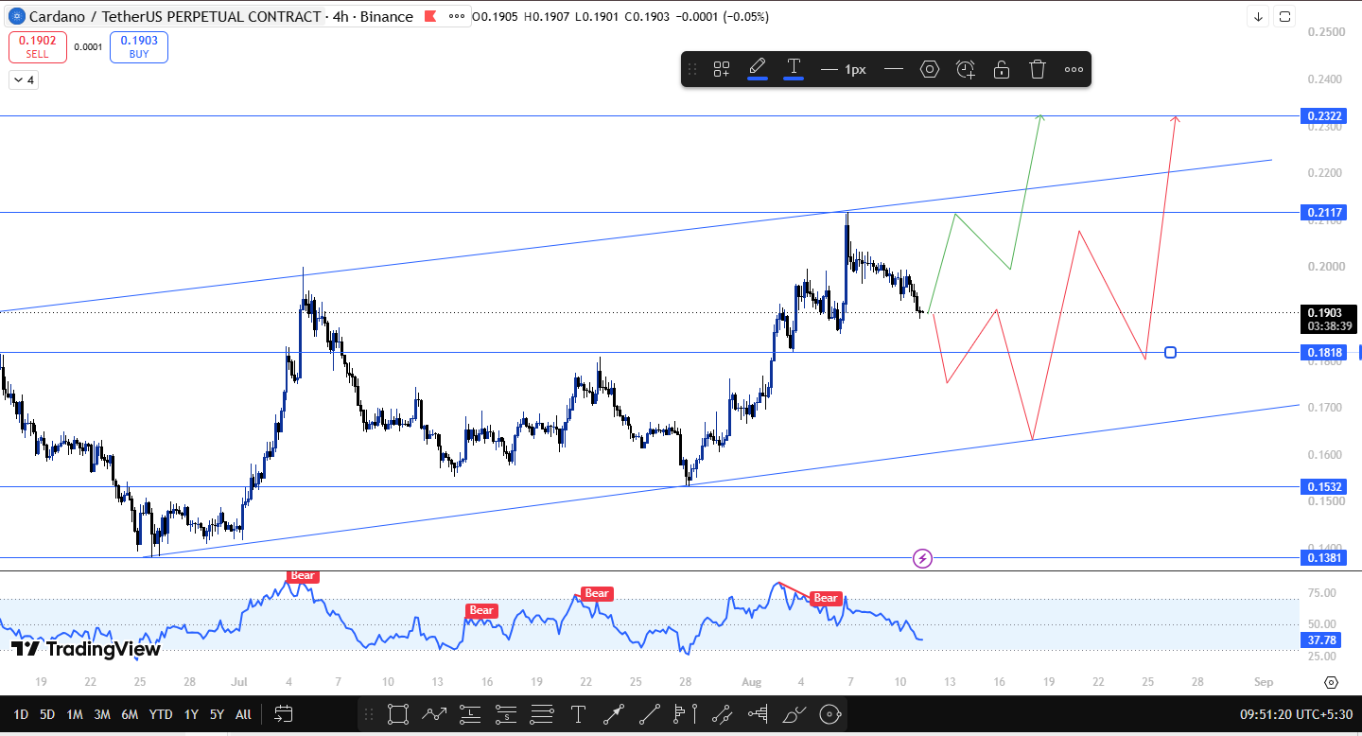Expand the collapsed indicators legend showing 4

pos(24,80)
